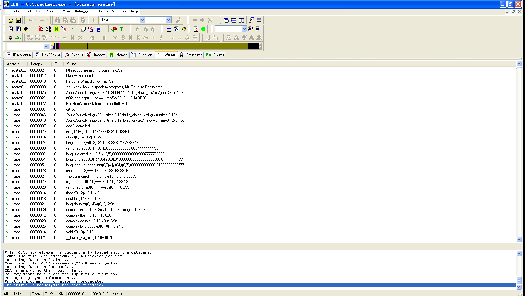Open the calculator toolbar icon

point(169,29)
